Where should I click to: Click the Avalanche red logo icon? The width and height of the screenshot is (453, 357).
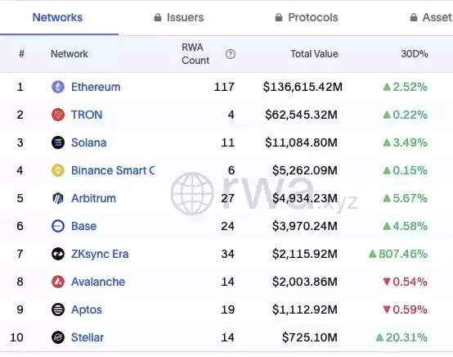tap(58, 282)
